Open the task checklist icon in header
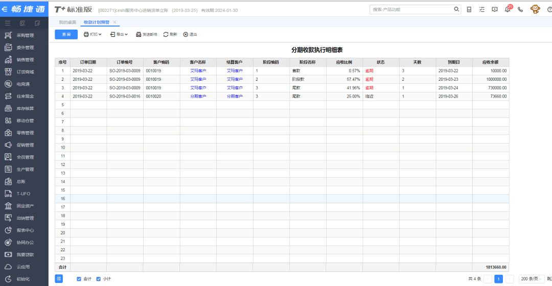 click(481, 9)
